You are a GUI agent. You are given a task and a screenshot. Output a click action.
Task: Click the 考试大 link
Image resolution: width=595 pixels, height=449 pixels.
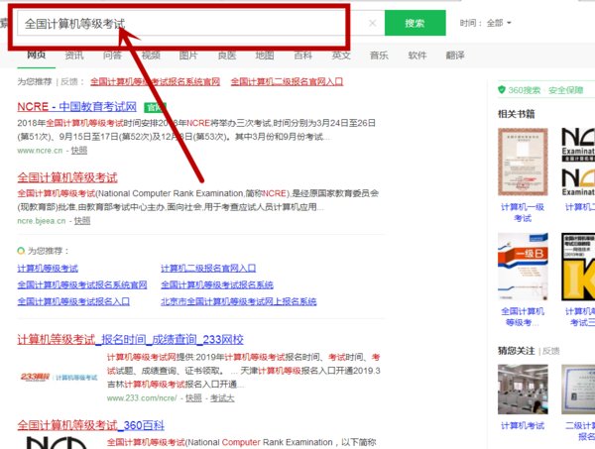222,398
